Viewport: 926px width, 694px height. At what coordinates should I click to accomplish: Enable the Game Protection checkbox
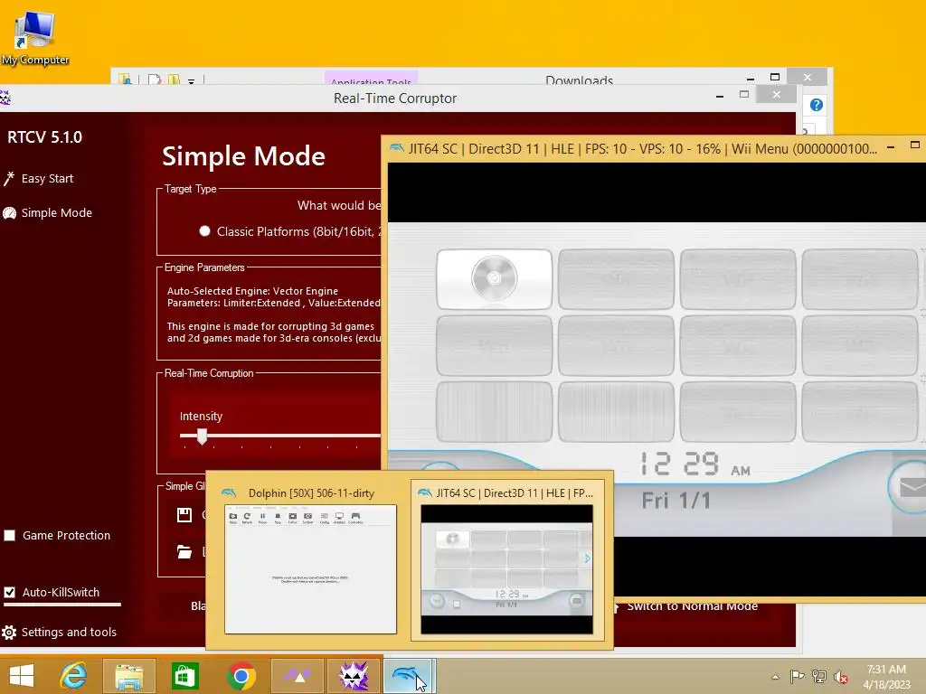9,535
